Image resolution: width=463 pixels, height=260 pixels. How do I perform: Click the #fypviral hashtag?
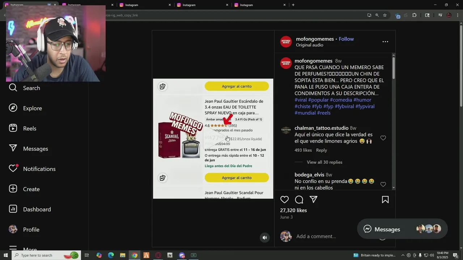click(x=365, y=106)
